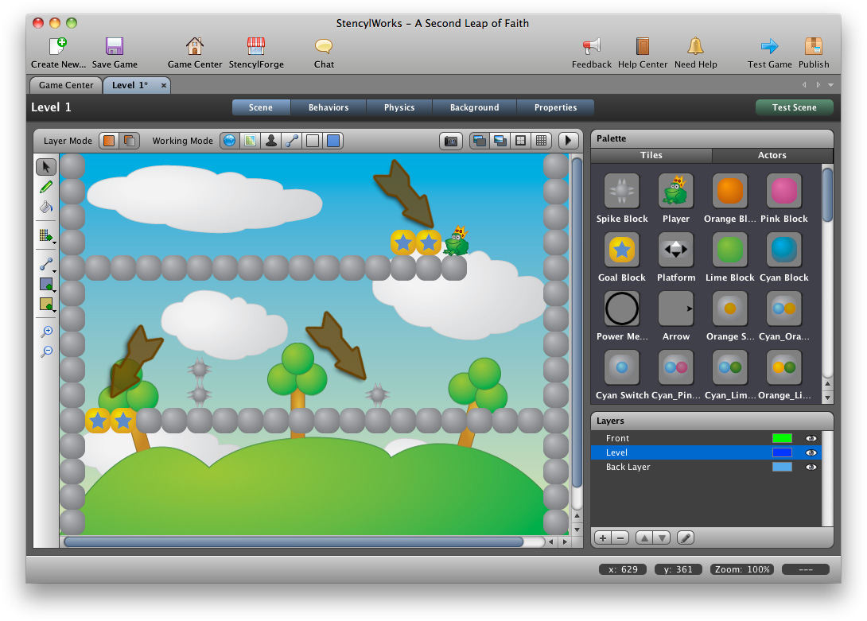Hide the Front layer visibility
The width and height of the screenshot is (867, 621).
pos(811,438)
